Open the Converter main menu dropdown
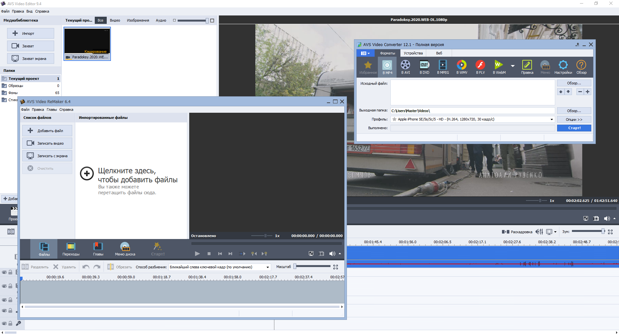This screenshot has width=619, height=335. click(x=365, y=53)
